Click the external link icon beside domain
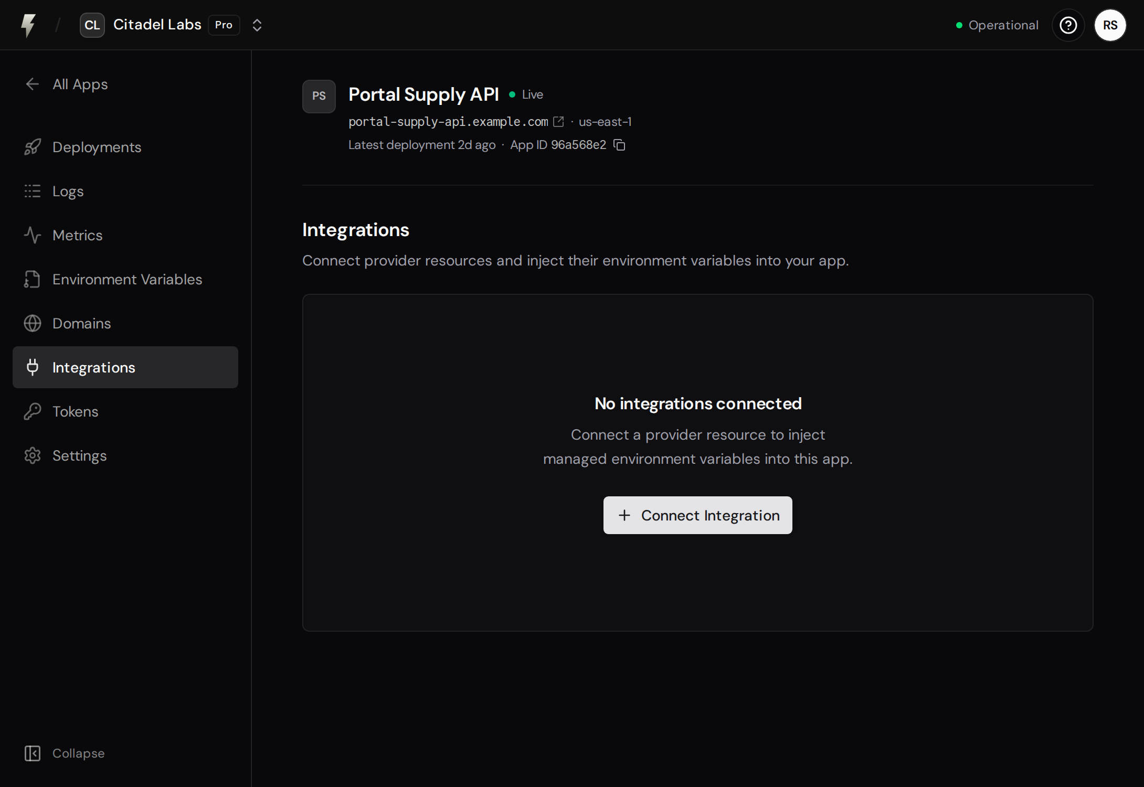The width and height of the screenshot is (1144, 787). (559, 122)
